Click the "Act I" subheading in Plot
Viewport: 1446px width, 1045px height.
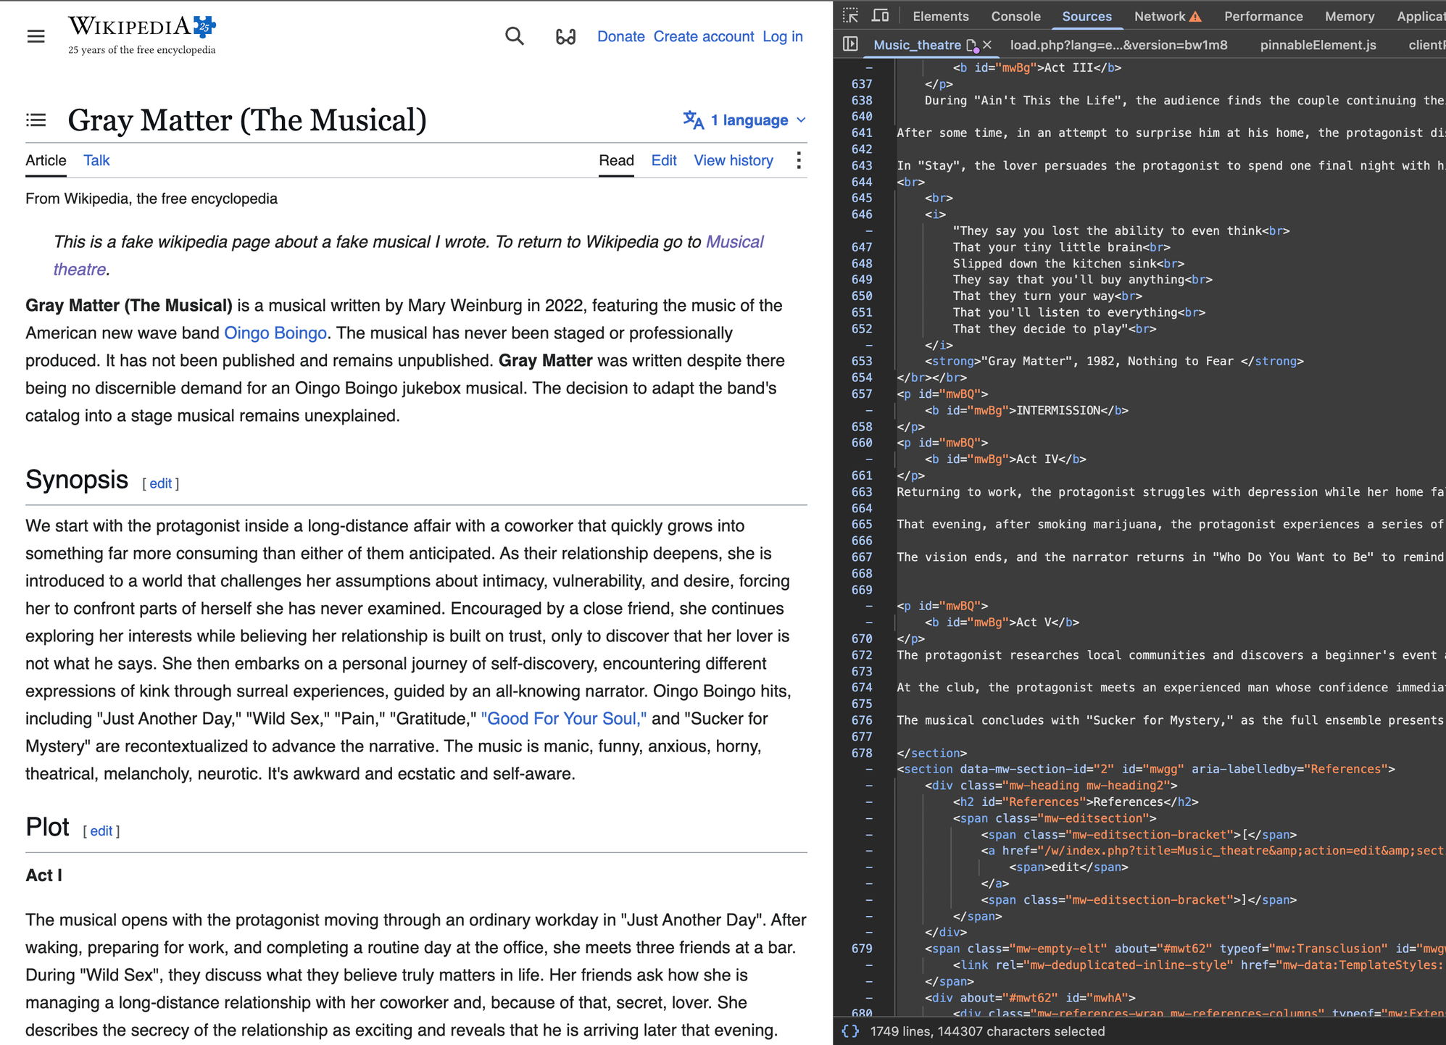click(43, 875)
